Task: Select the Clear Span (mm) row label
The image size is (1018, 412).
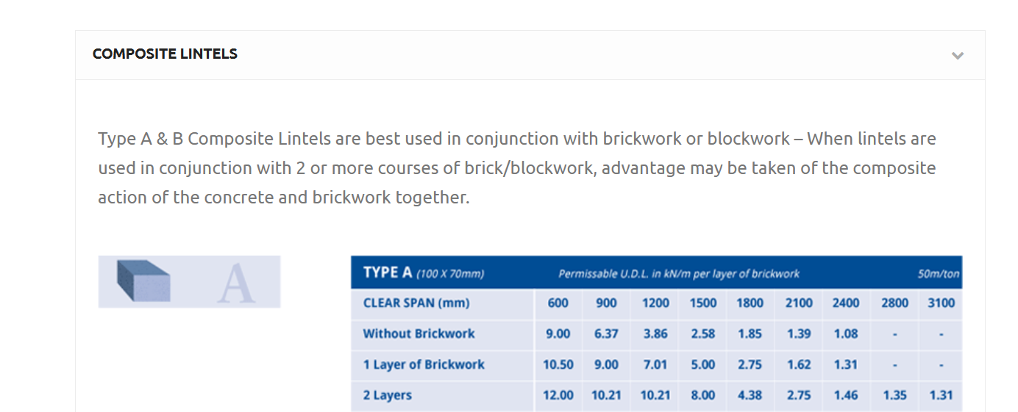Action: point(416,303)
